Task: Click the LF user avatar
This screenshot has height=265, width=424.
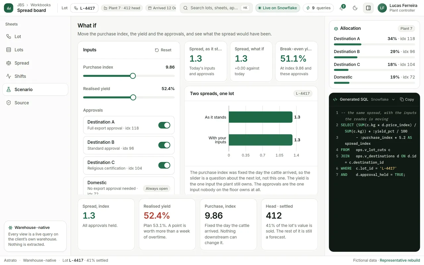Action: pyautogui.click(x=382, y=8)
